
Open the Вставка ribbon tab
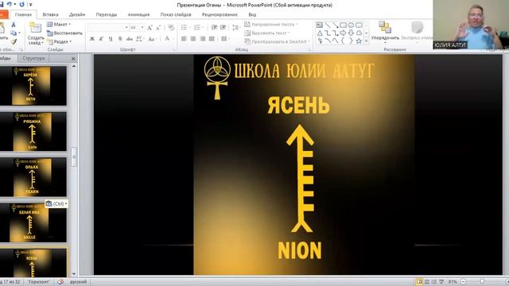coord(50,14)
